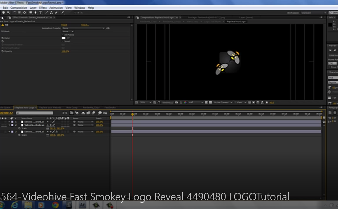Select the Type text tool
Screen dimensions: 338x209
[40, 12]
